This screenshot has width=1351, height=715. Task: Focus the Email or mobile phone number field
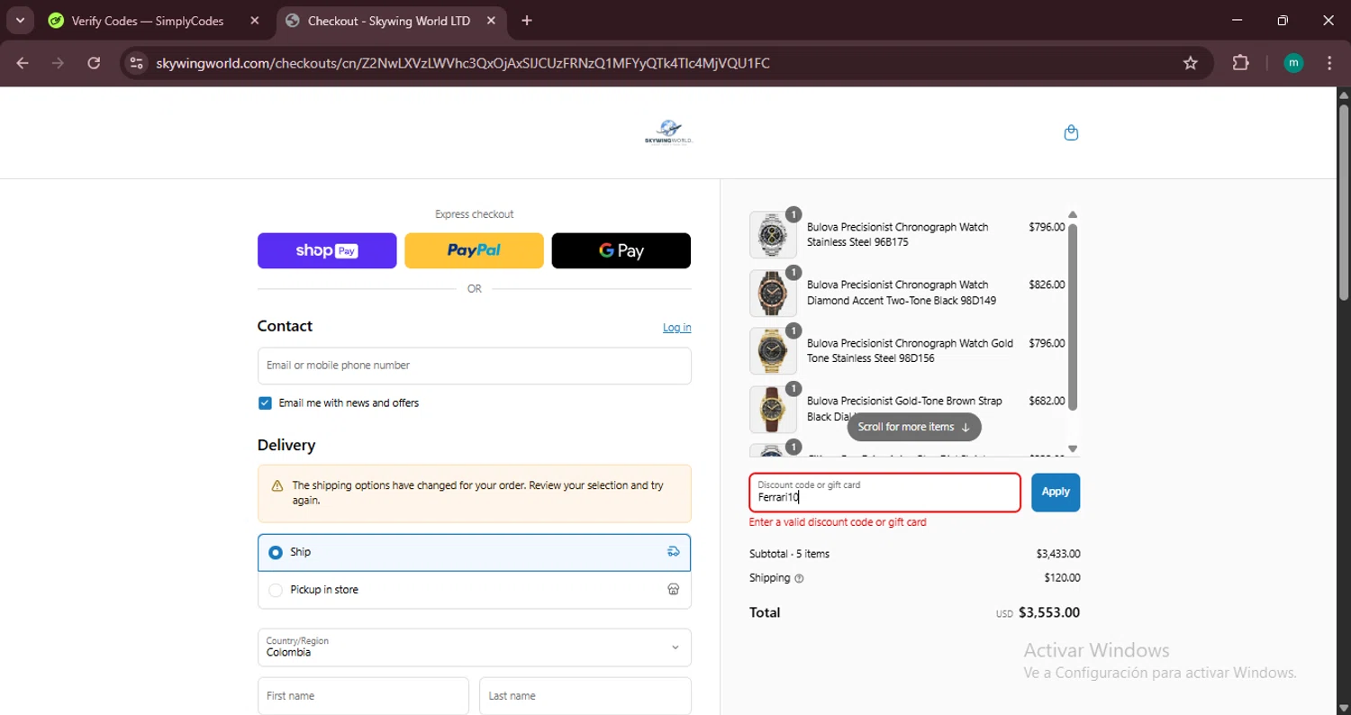[x=474, y=366]
